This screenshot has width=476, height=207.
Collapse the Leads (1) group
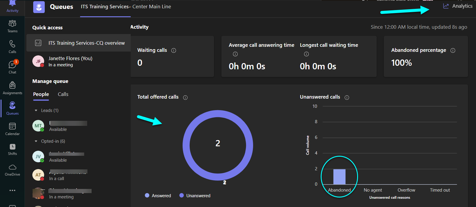pos(36,110)
